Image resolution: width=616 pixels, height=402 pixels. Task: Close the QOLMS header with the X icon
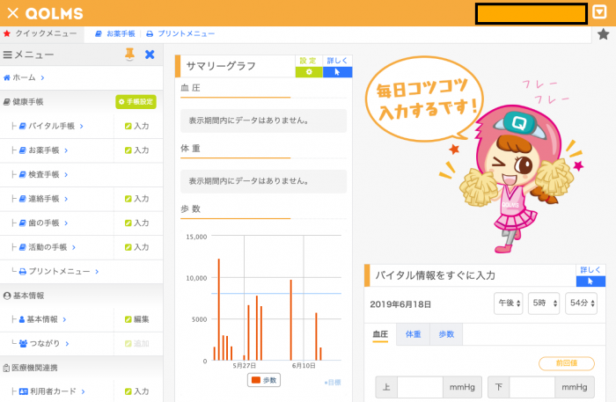[12, 13]
